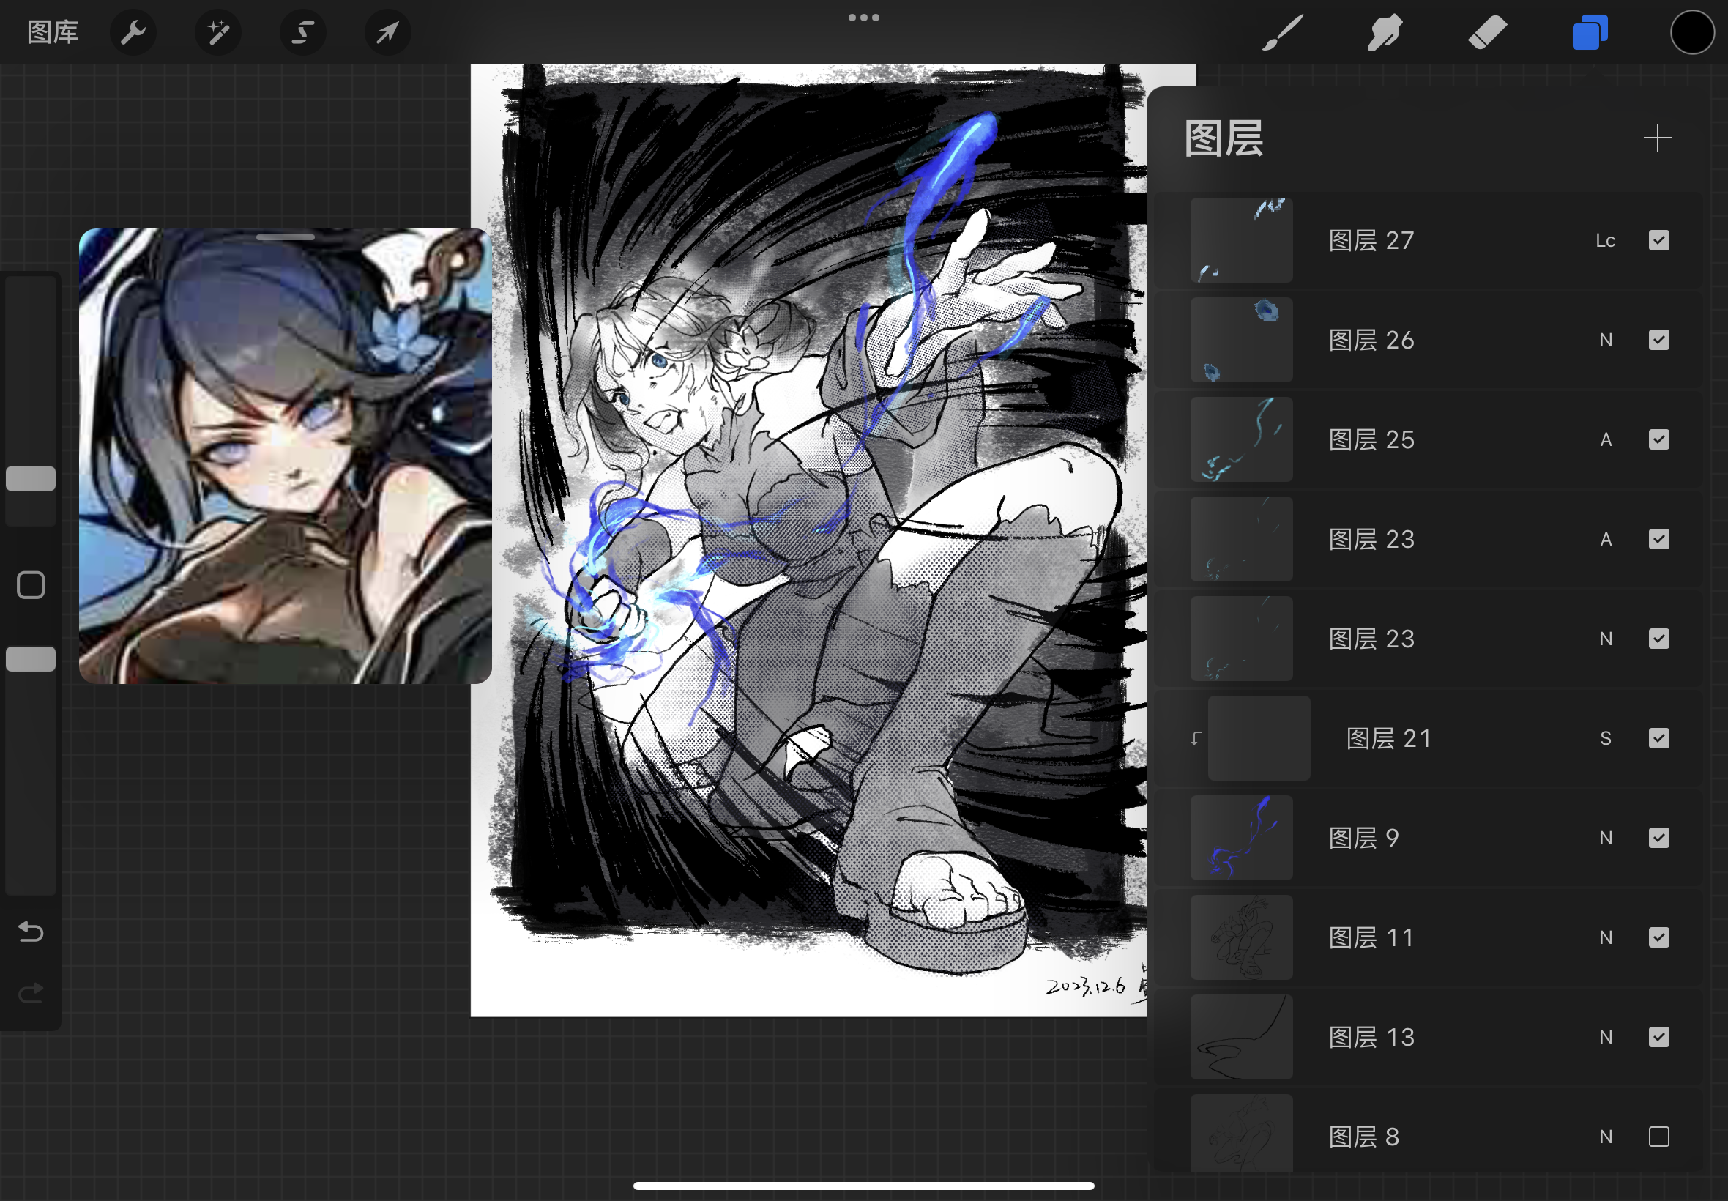Image resolution: width=1728 pixels, height=1201 pixels.
Task: Open the Adjustments magic wand menu
Action: (x=218, y=32)
